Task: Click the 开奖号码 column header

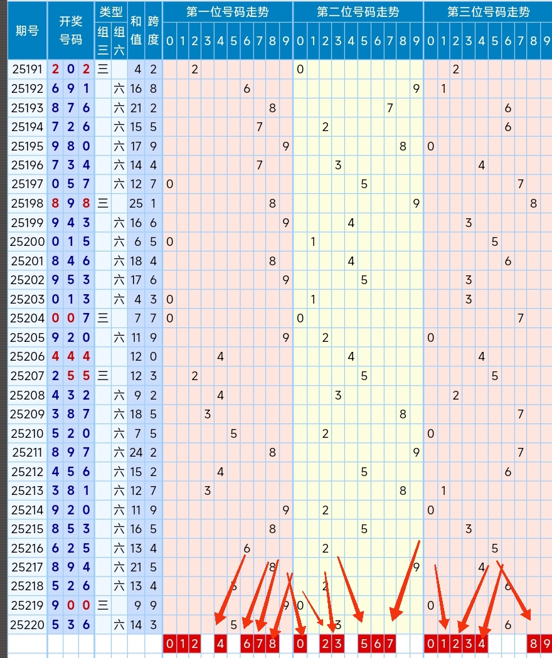Action: click(70, 30)
